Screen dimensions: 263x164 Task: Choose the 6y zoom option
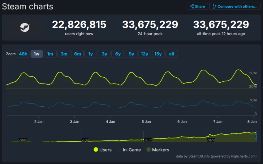click(x=118, y=54)
